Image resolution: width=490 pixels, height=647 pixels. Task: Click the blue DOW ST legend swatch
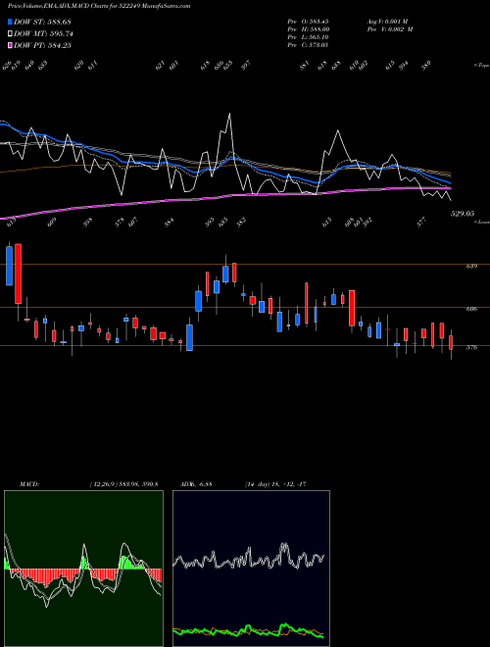pyautogui.click(x=11, y=22)
